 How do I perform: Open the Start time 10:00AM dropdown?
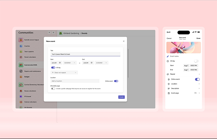[x=70, y=63]
